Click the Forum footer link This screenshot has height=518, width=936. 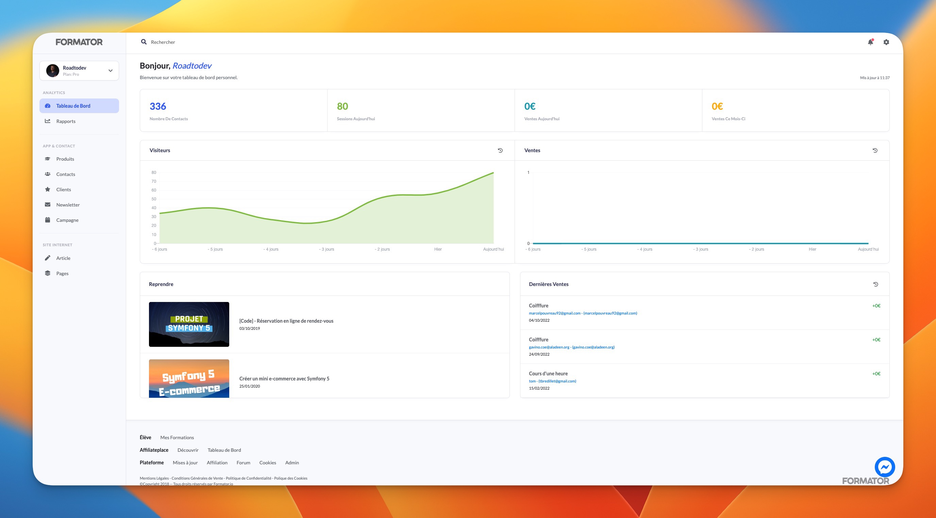(x=243, y=462)
